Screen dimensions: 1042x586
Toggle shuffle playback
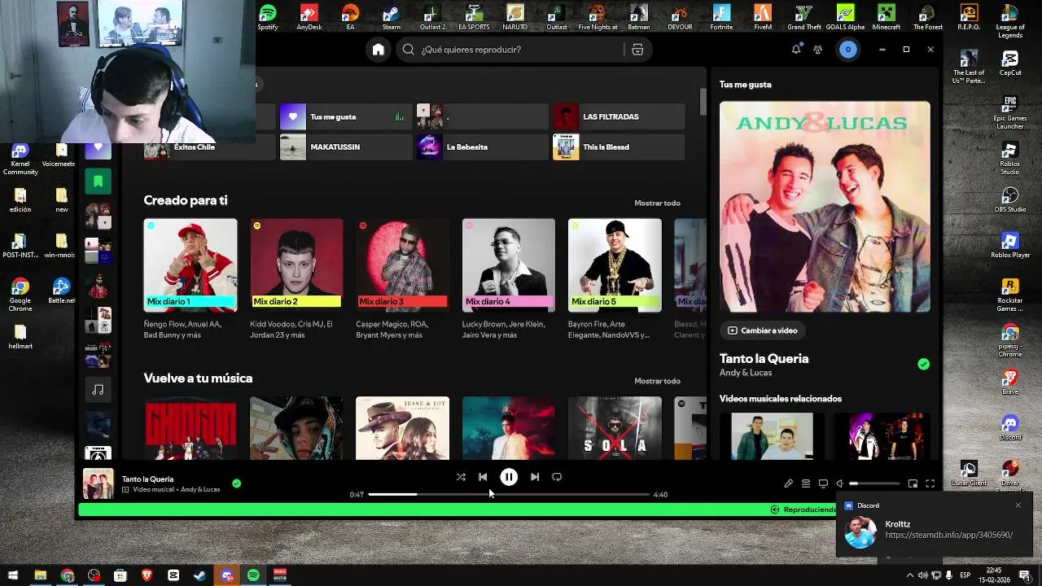(461, 477)
